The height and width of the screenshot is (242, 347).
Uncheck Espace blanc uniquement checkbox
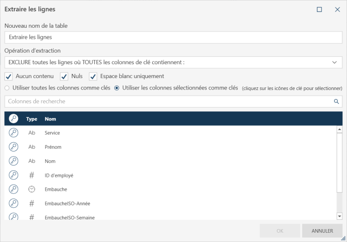click(93, 76)
